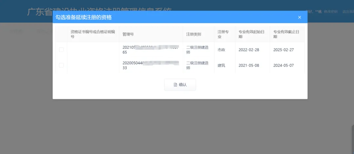This screenshot has height=154, width=354.
Task: Click the 2025-02-27 expiry date cell
Action: pyautogui.click(x=284, y=50)
